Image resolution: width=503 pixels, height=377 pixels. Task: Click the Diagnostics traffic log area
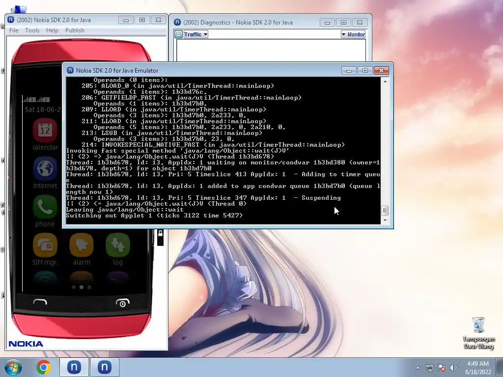[x=271, y=51]
